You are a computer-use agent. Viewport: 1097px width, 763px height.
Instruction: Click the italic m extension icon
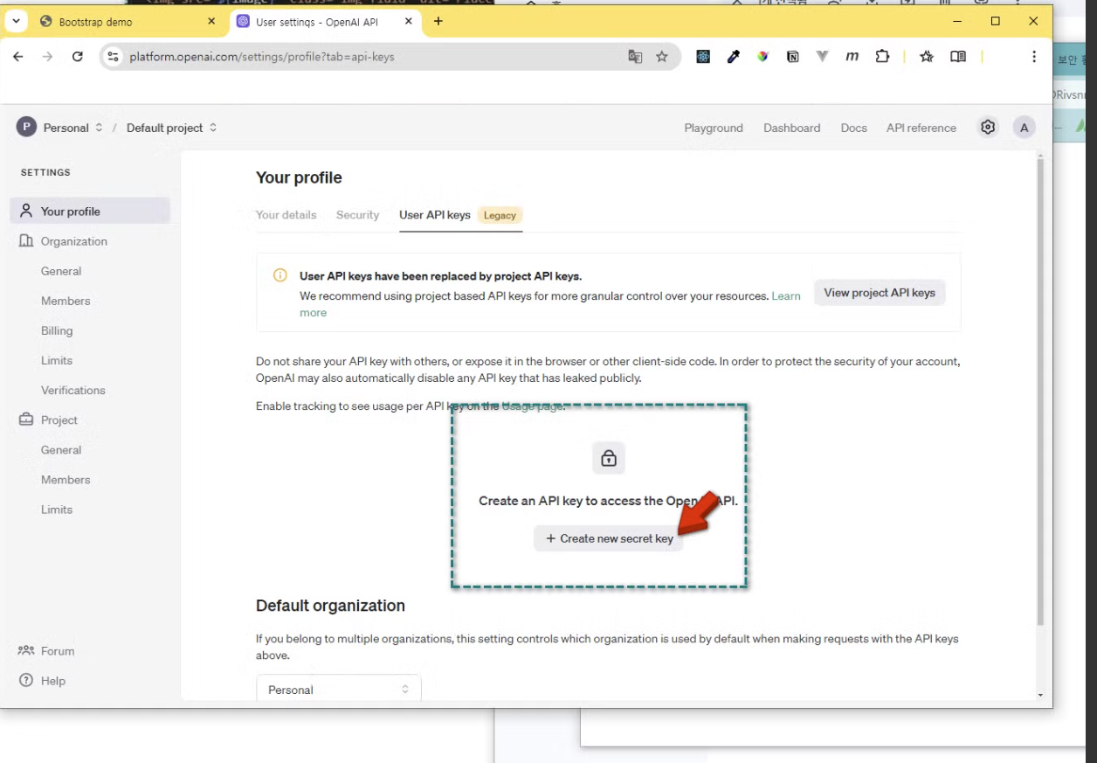pos(852,57)
